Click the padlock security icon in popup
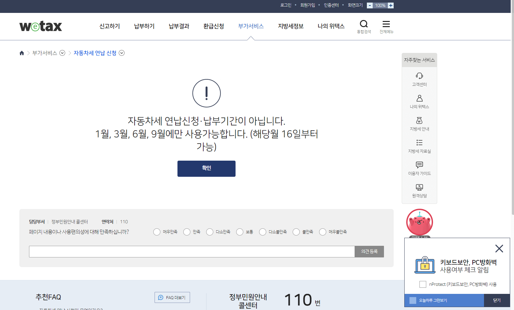 [x=425, y=265]
